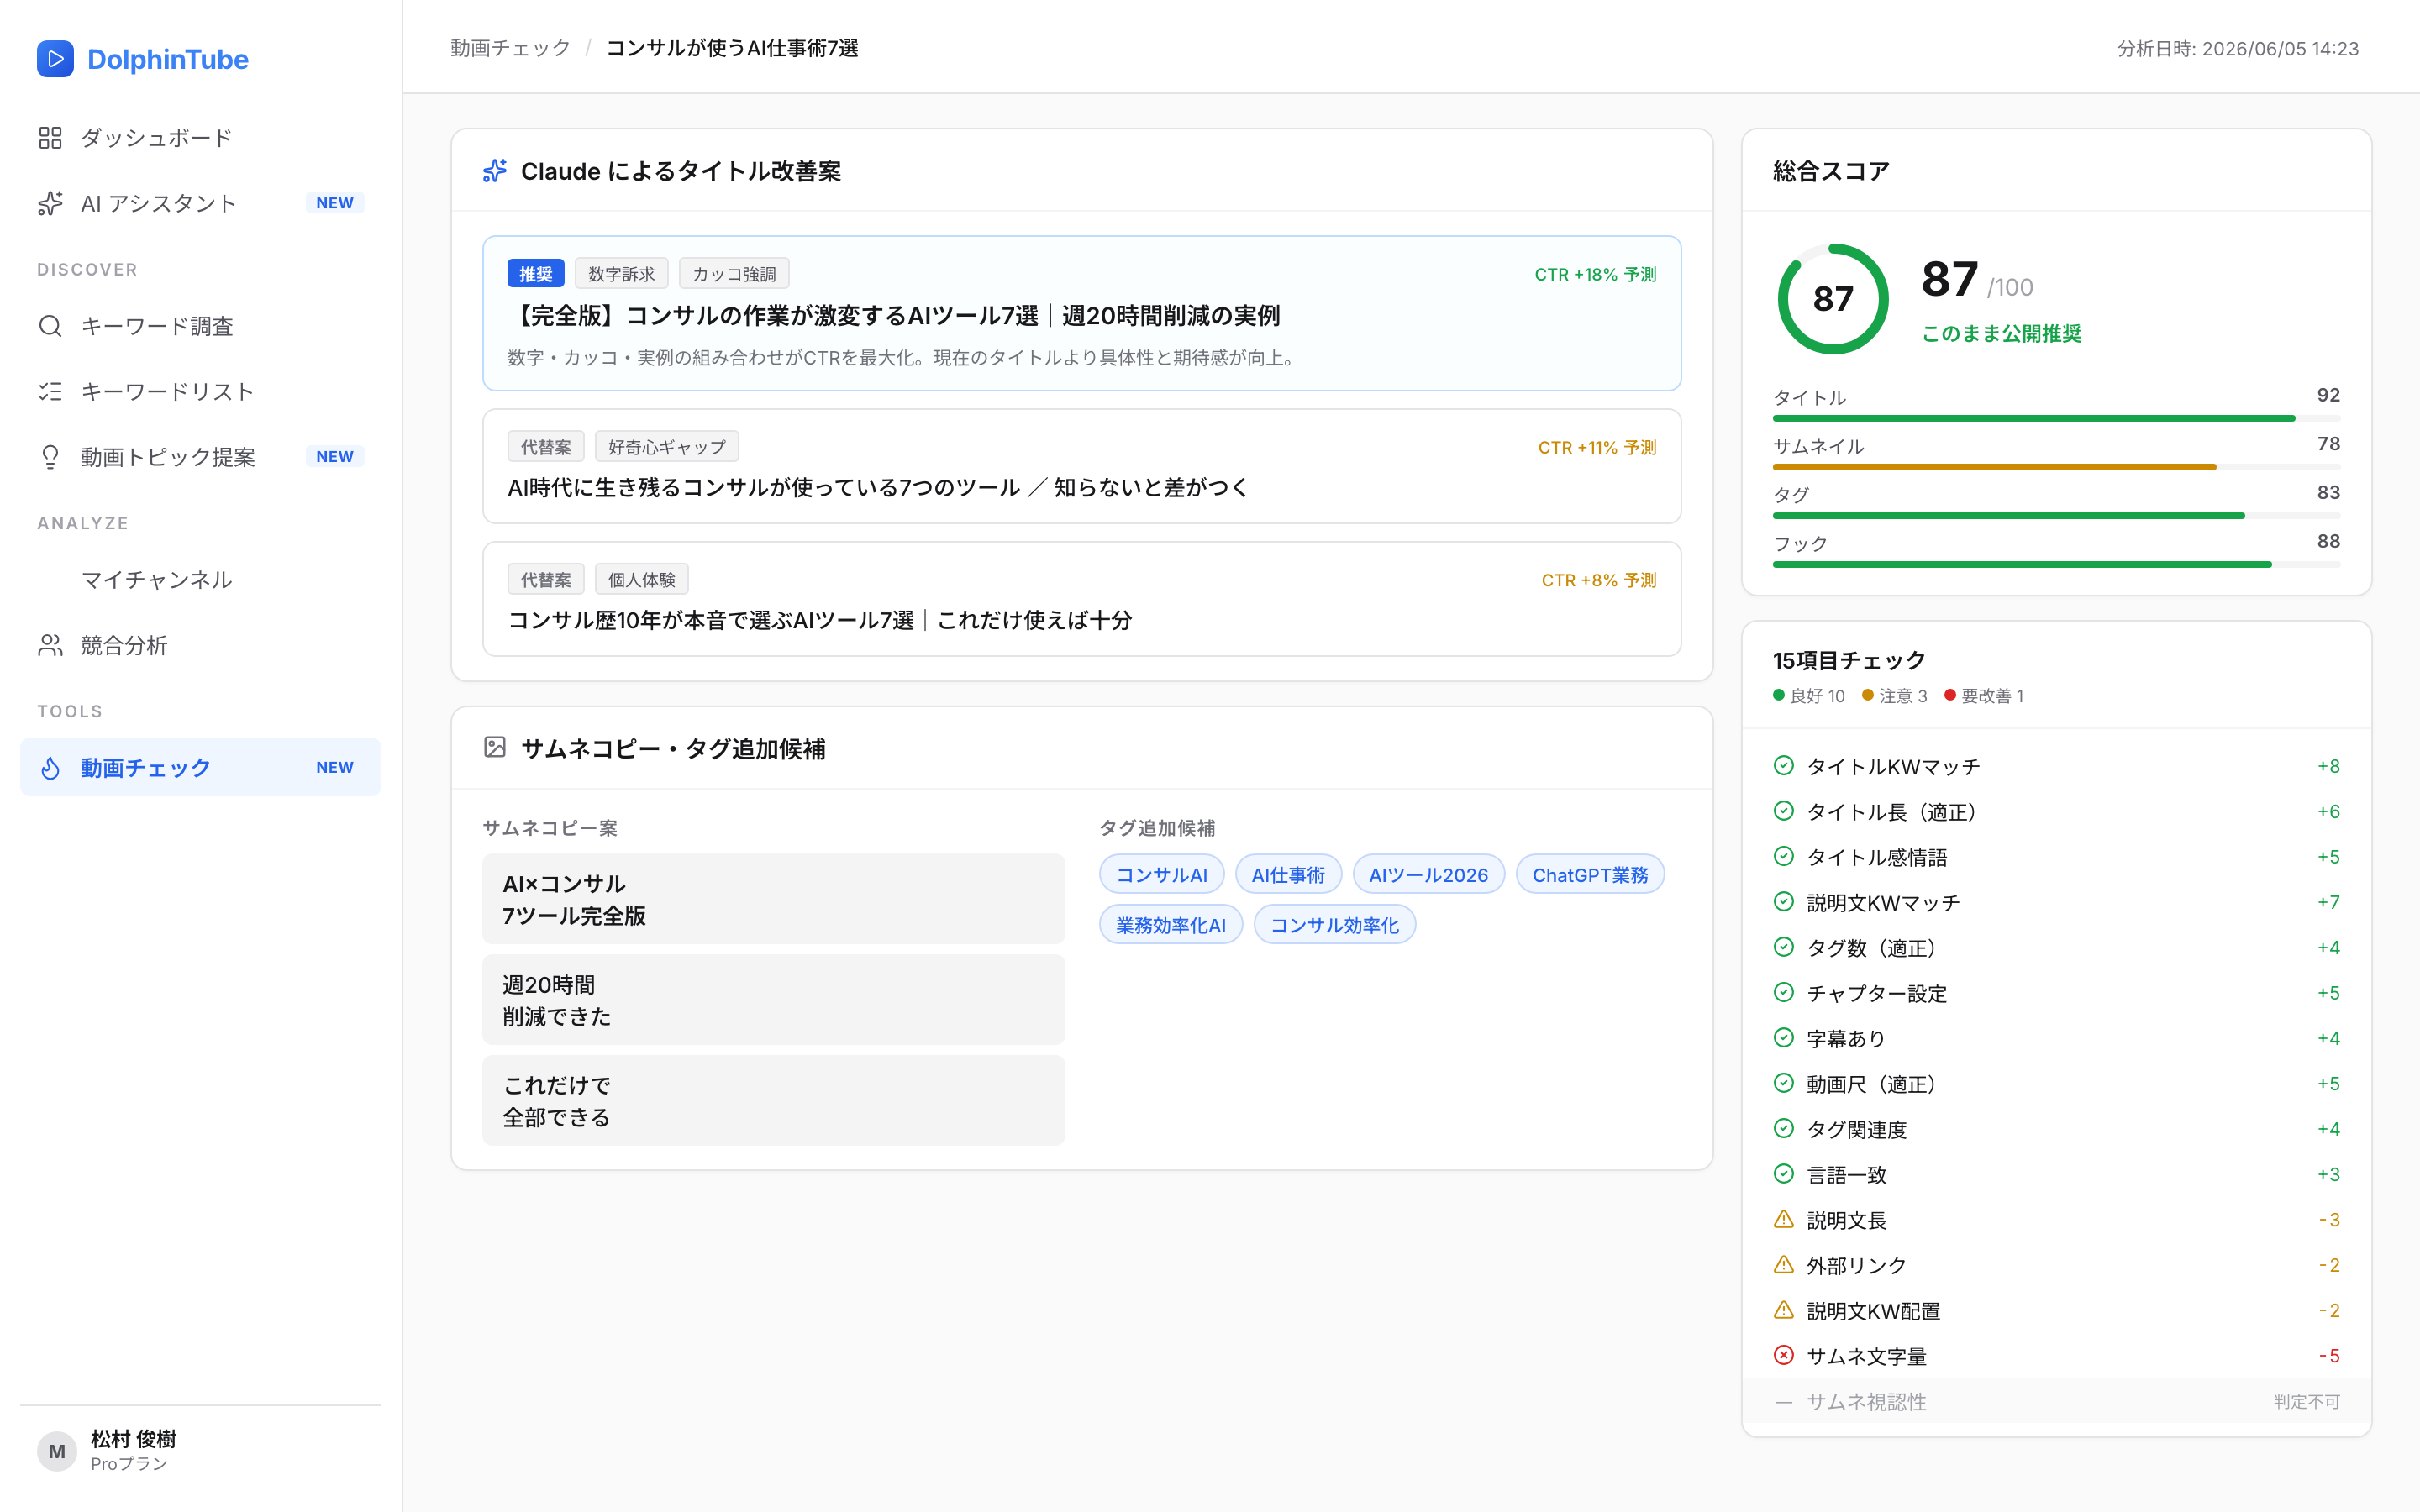This screenshot has height=1512, width=2420.
Task: Click the このまま公開推奨 status text
Action: (2001, 333)
